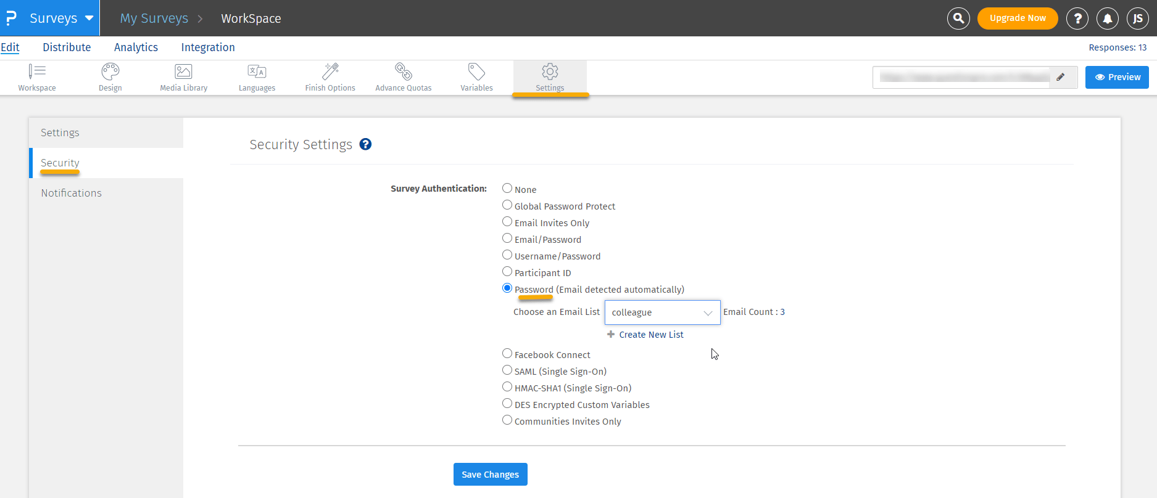Click the Variables tag icon
The height and width of the screenshot is (498, 1157).
(x=476, y=72)
